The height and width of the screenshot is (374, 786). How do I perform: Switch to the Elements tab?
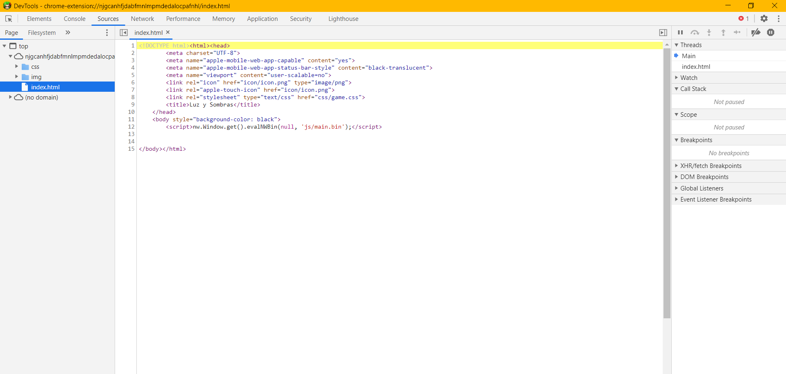(39, 19)
